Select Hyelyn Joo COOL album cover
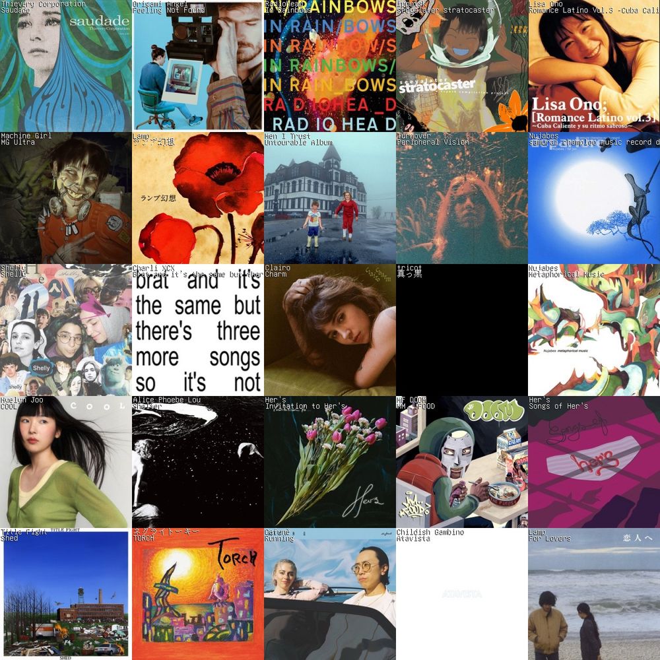Screen dimensions: 660x660 click(x=65, y=462)
